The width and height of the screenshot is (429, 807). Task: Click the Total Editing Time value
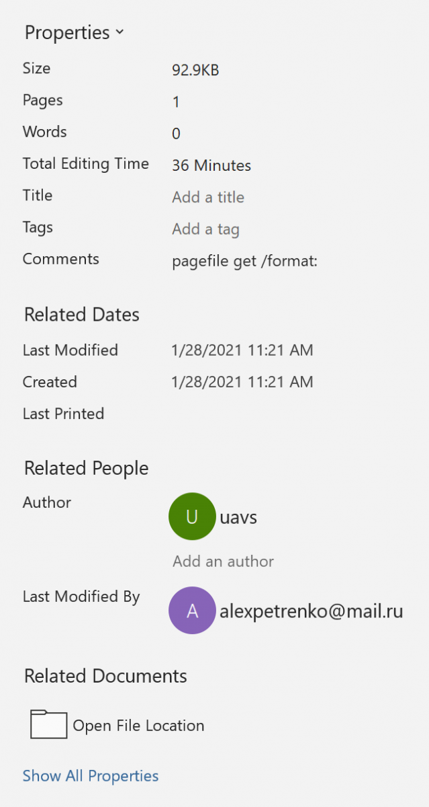pyautogui.click(x=211, y=165)
